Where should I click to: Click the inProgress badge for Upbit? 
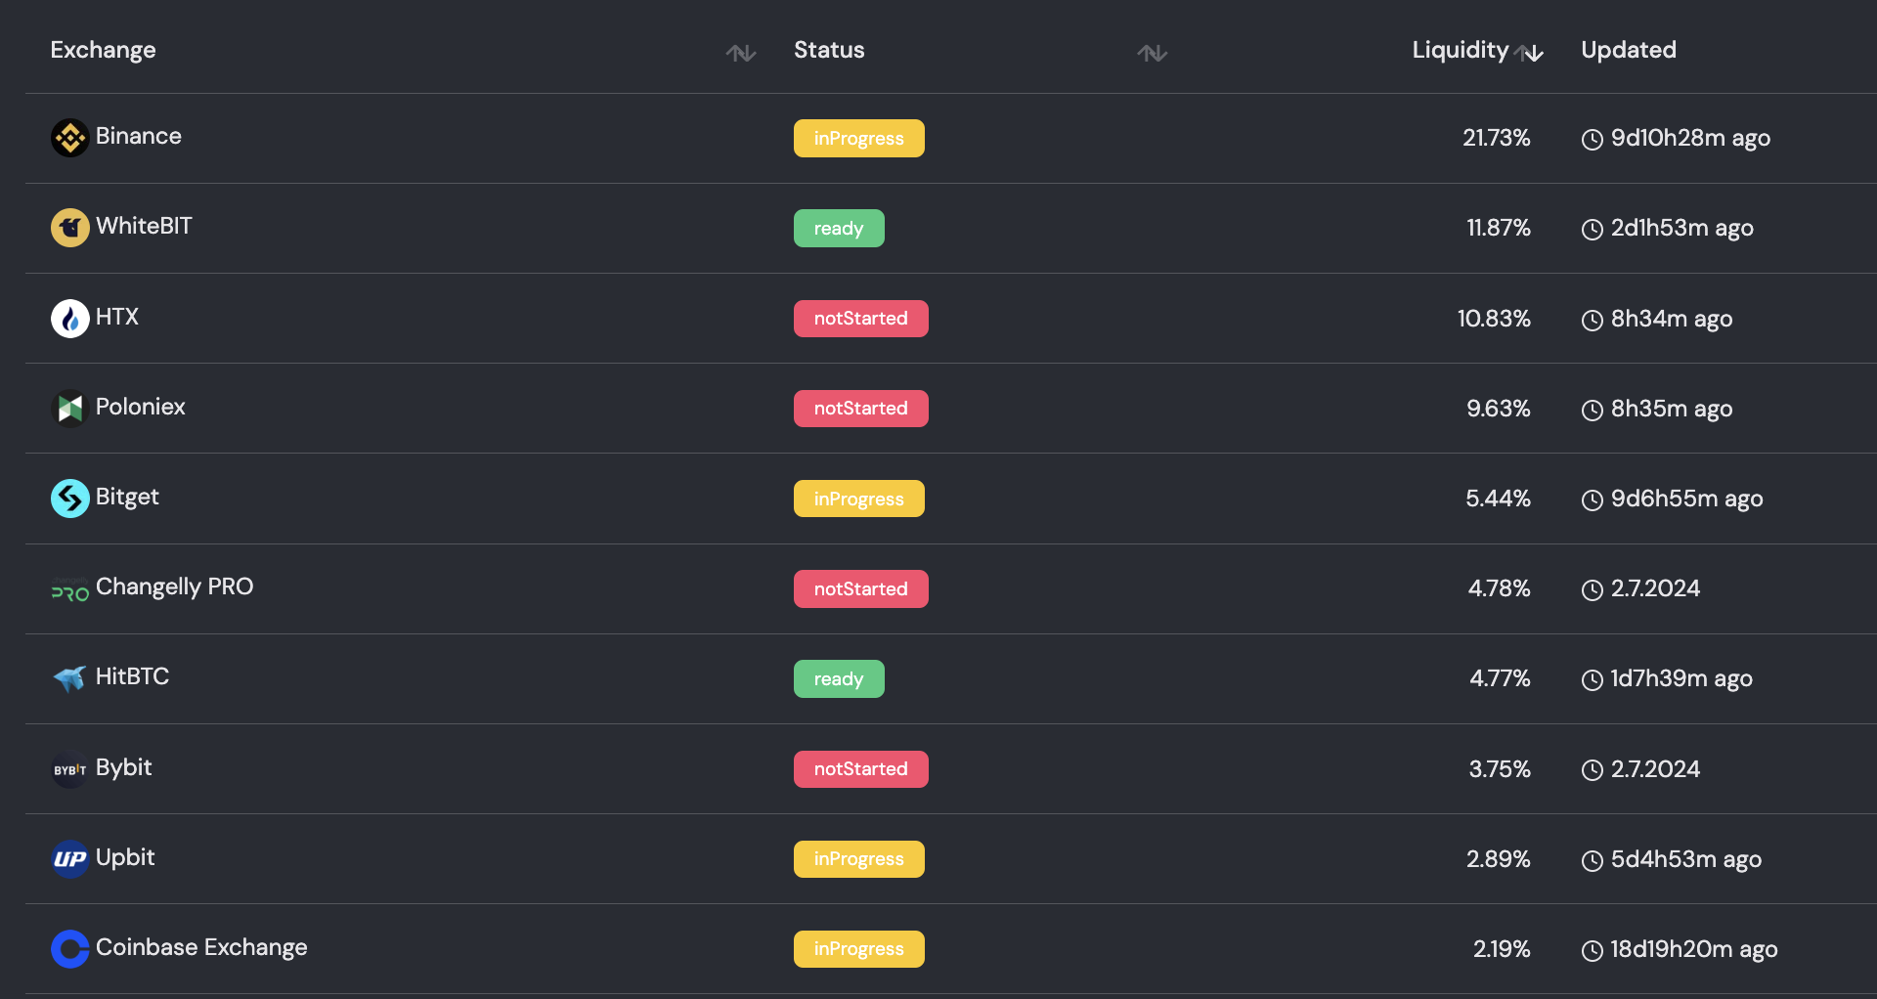tap(859, 859)
